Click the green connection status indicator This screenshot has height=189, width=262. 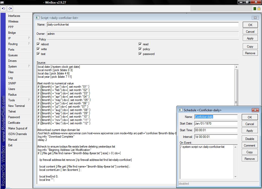(255, 9)
